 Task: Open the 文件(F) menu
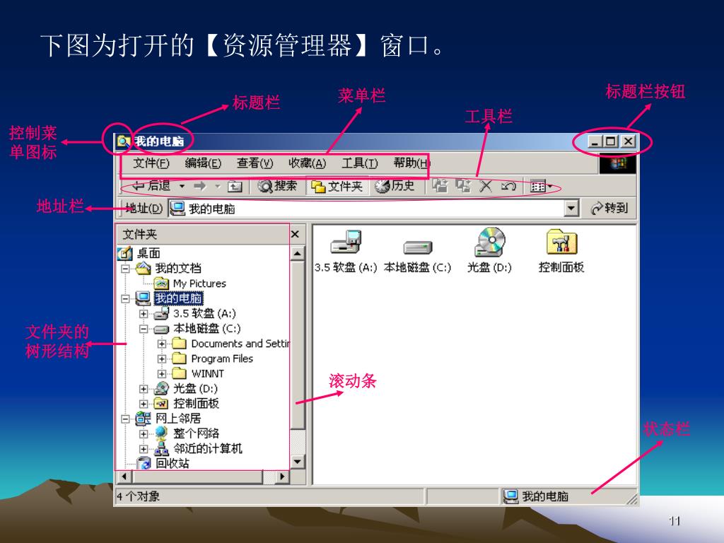[x=151, y=163]
